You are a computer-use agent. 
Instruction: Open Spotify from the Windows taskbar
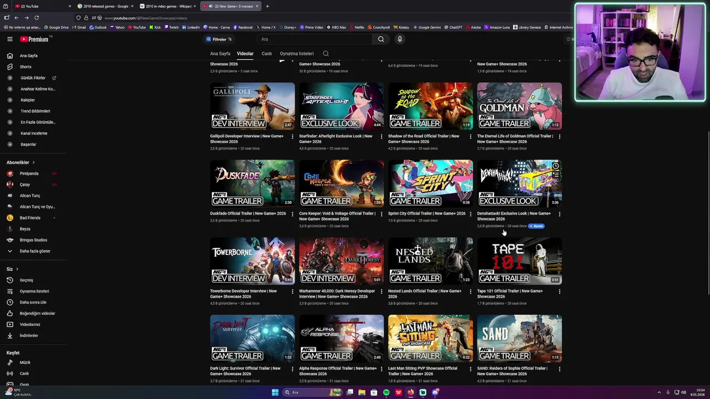point(386,392)
